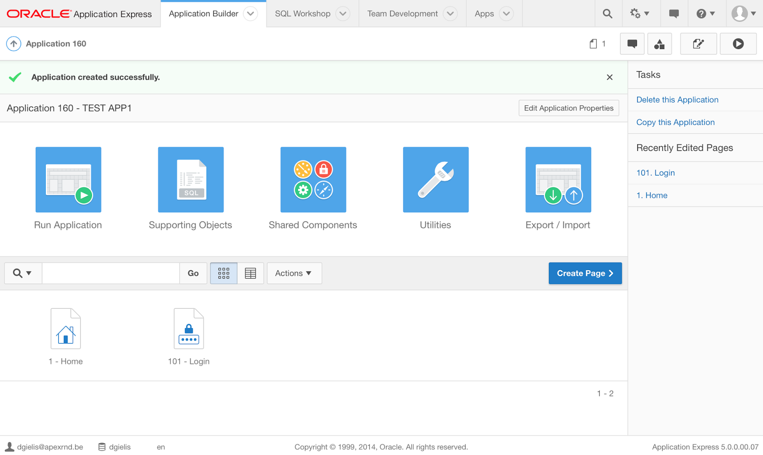Click the Utilities label
This screenshot has width=763, height=455.
(x=435, y=225)
